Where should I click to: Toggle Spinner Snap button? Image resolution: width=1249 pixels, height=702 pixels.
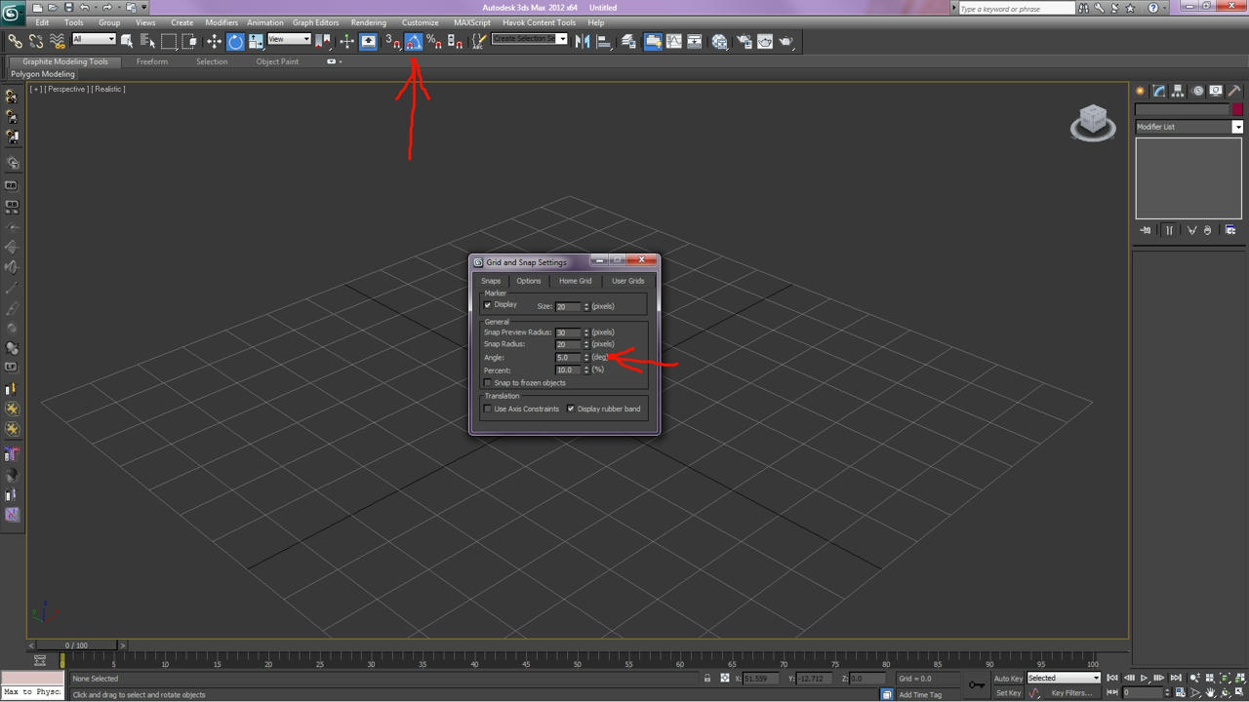click(x=456, y=41)
